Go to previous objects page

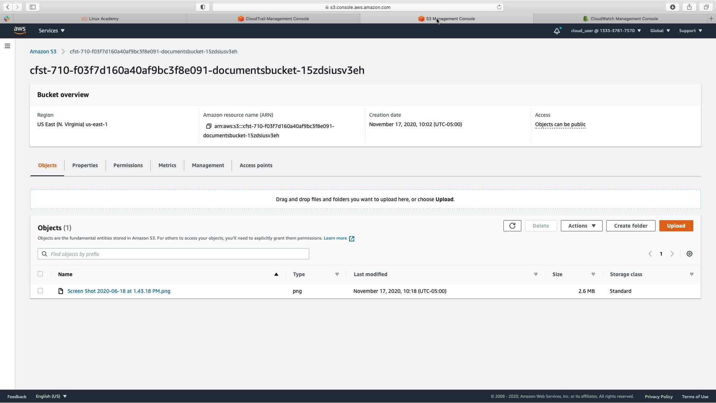pos(650,254)
